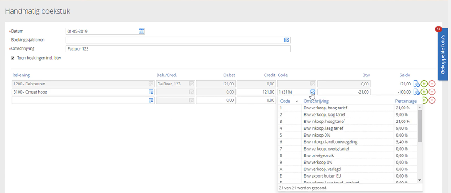Open the btw Code lookup for 1 (21%)
This screenshot has width=451, height=193.
point(312,92)
